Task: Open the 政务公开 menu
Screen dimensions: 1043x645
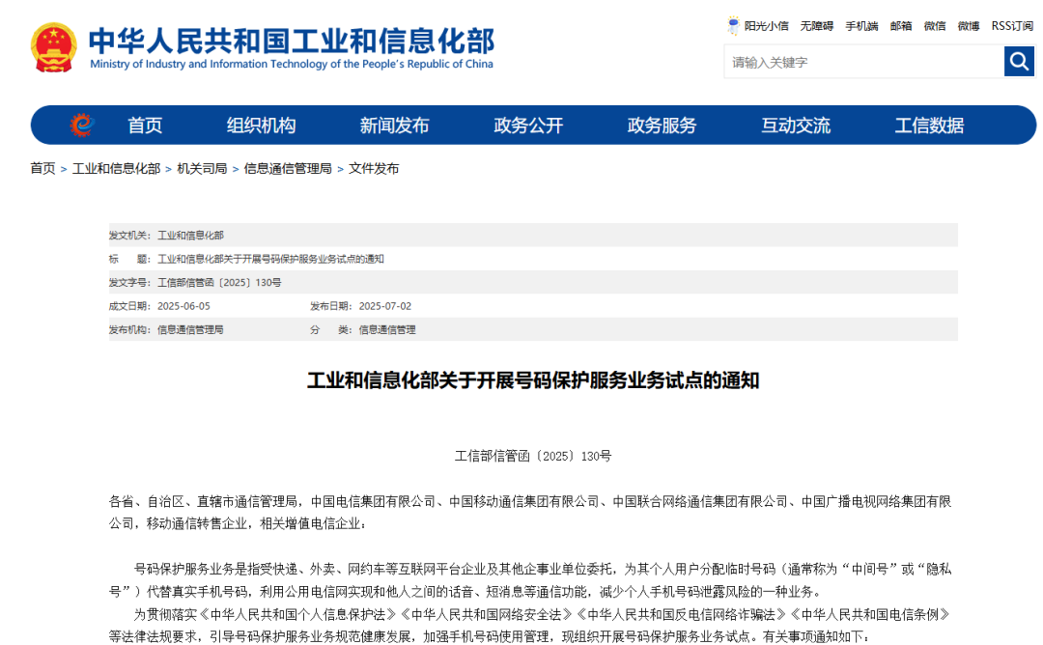Action: tap(528, 126)
